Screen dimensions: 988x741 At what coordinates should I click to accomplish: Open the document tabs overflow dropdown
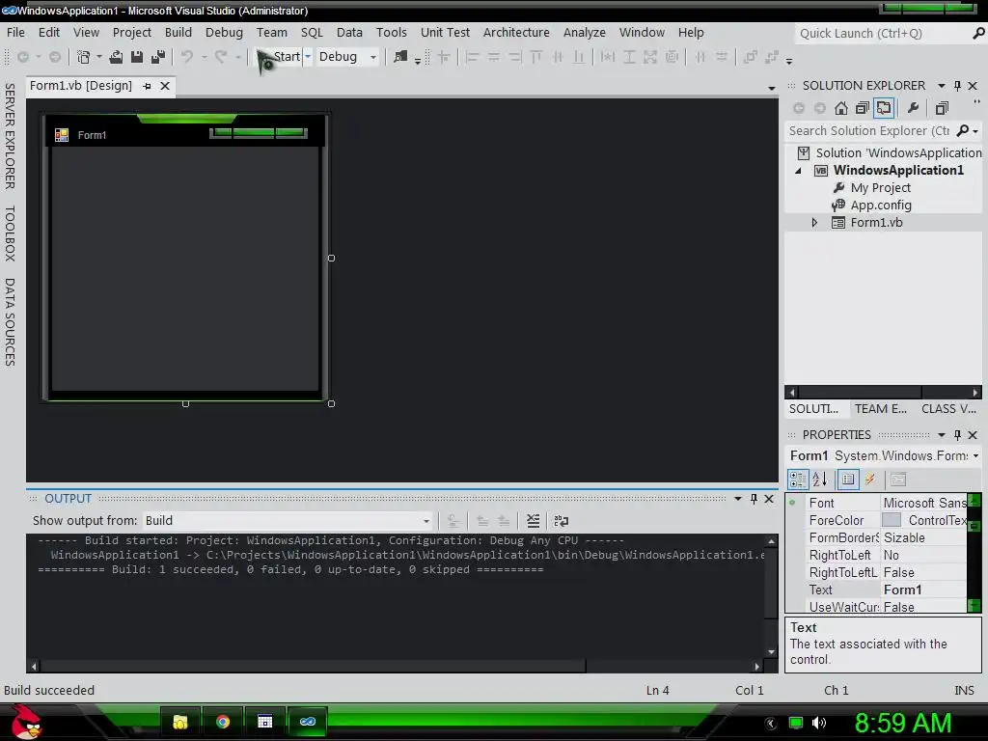(x=772, y=88)
